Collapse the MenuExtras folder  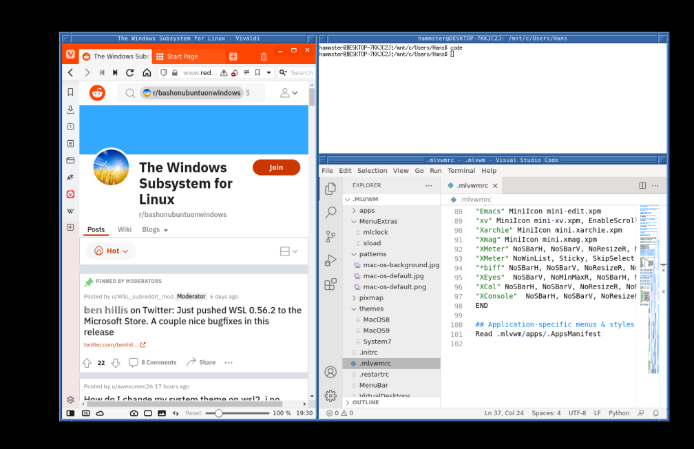(378, 221)
